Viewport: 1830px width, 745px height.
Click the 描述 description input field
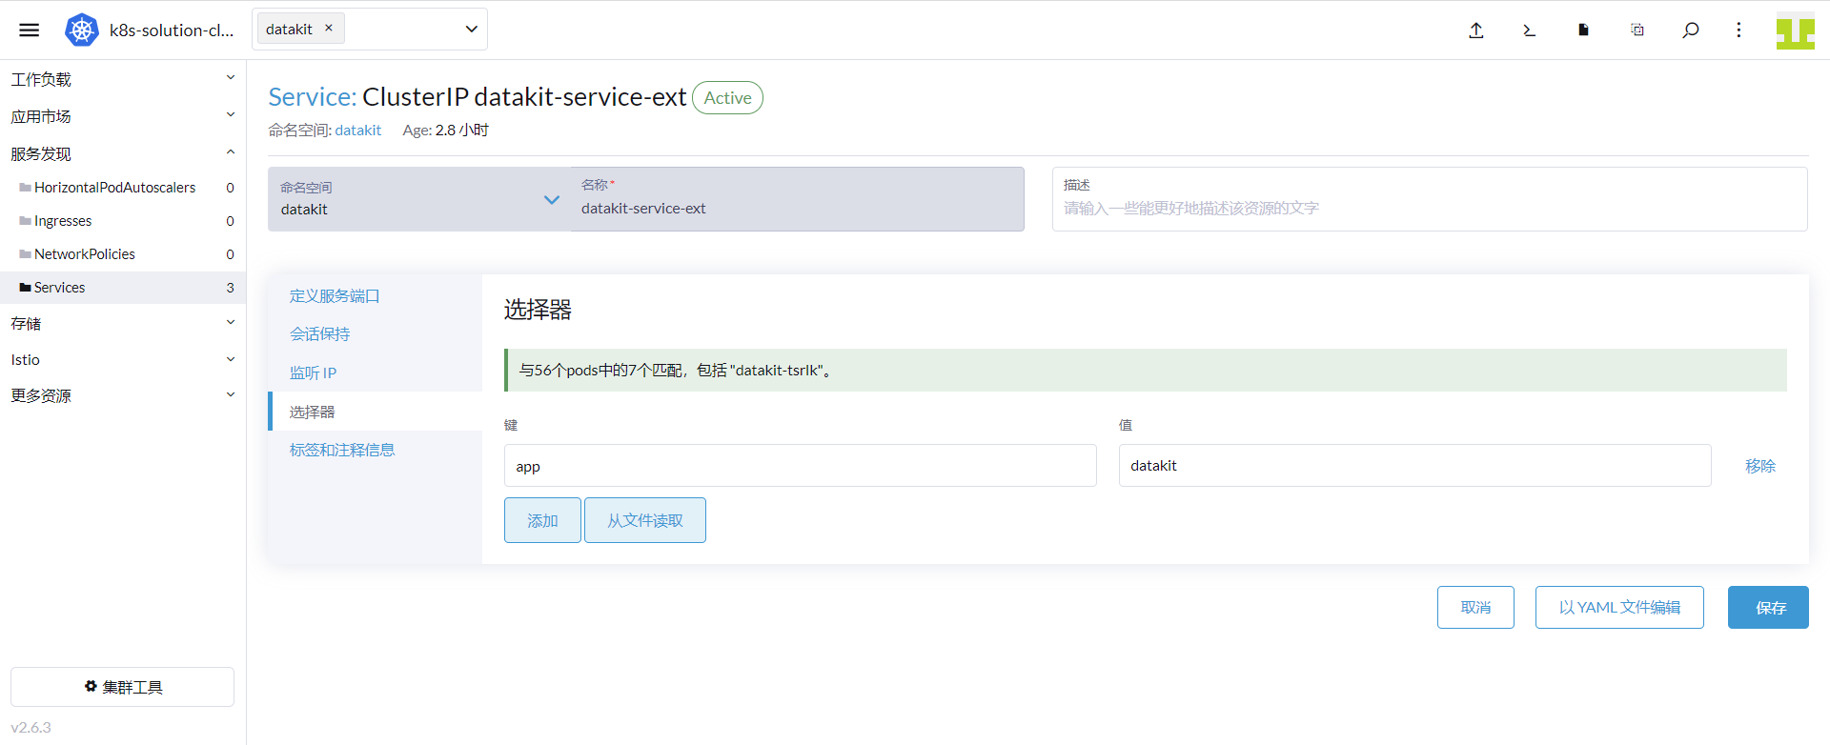[x=1430, y=208]
